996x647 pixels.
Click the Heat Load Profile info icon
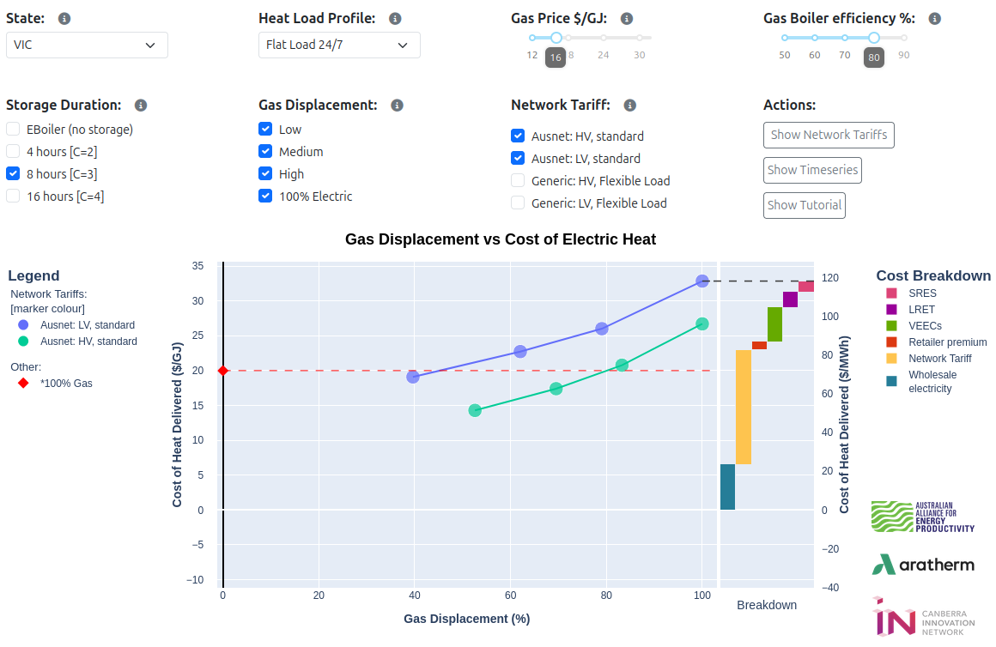tap(394, 18)
